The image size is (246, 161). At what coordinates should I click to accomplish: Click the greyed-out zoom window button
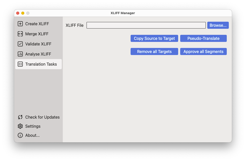pyautogui.click(x=28, y=13)
